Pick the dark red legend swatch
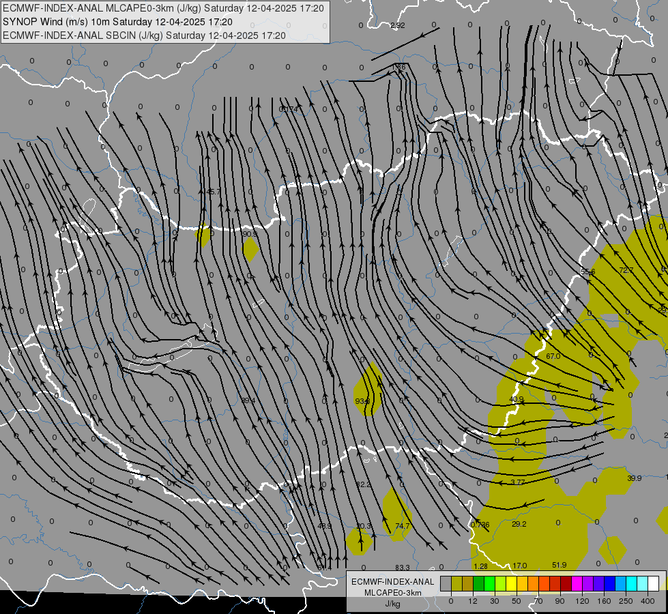The width and height of the screenshot is (668, 614). pyautogui.click(x=566, y=584)
